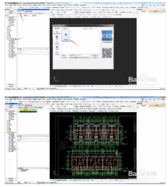Select CAD草图 tree item in upper screenshot
168x187 pixels.
[x=12, y=40]
